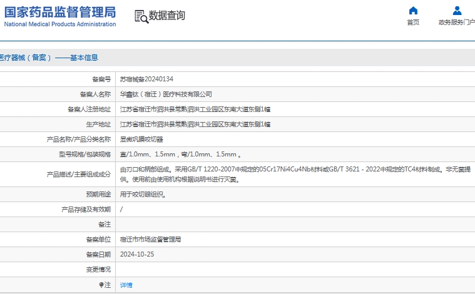The width and height of the screenshot is (475, 296).
Task: Open the 国家药品监督管理局 logo
Action: (x=60, y=16)
